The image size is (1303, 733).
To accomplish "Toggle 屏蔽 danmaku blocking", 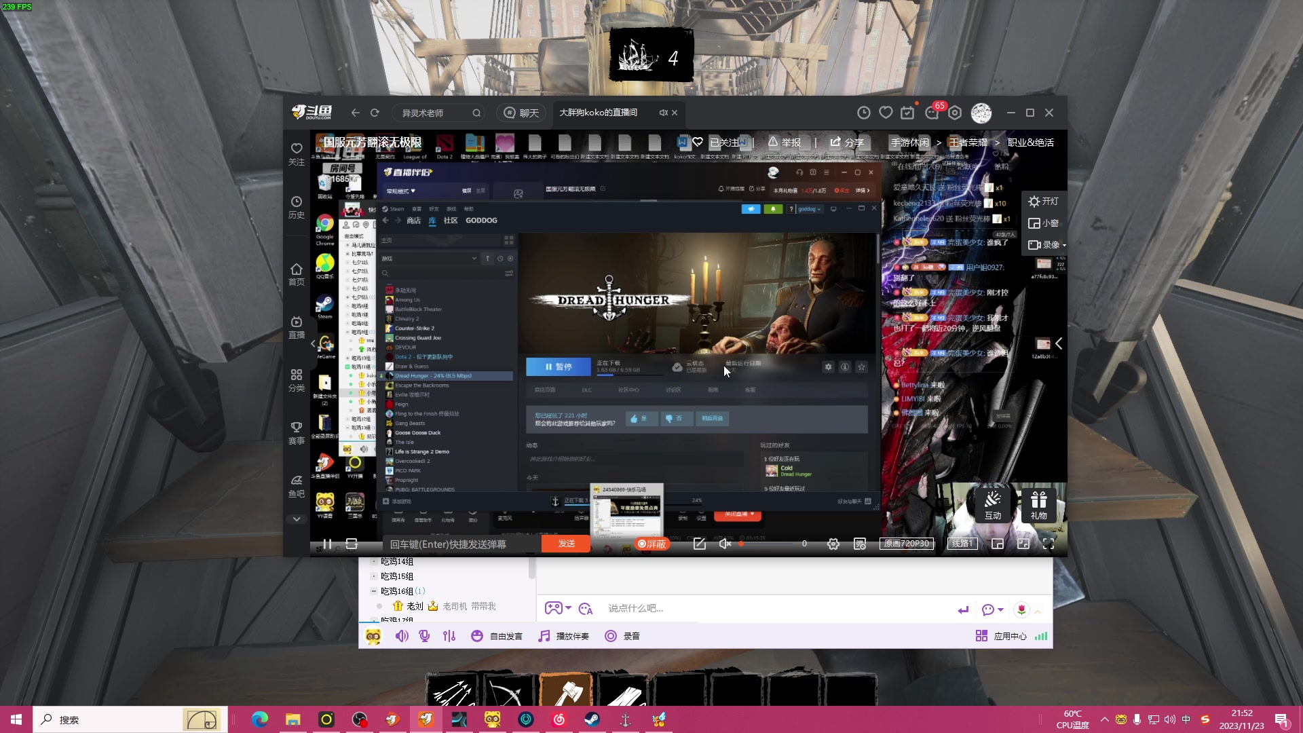I will [652, 544].
